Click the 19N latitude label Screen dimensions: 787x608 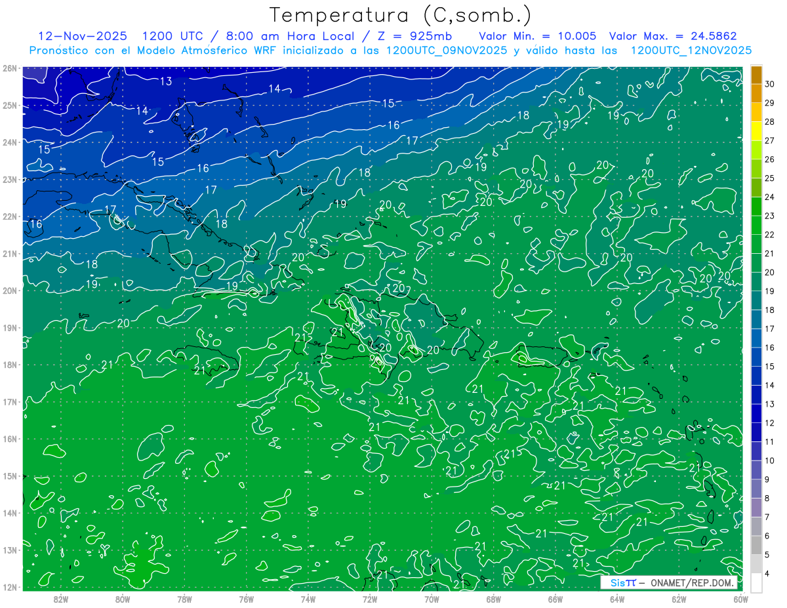(10, 328)
